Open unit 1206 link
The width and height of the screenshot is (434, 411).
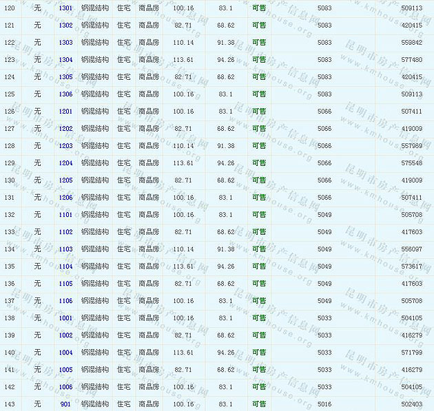(65, 198)
